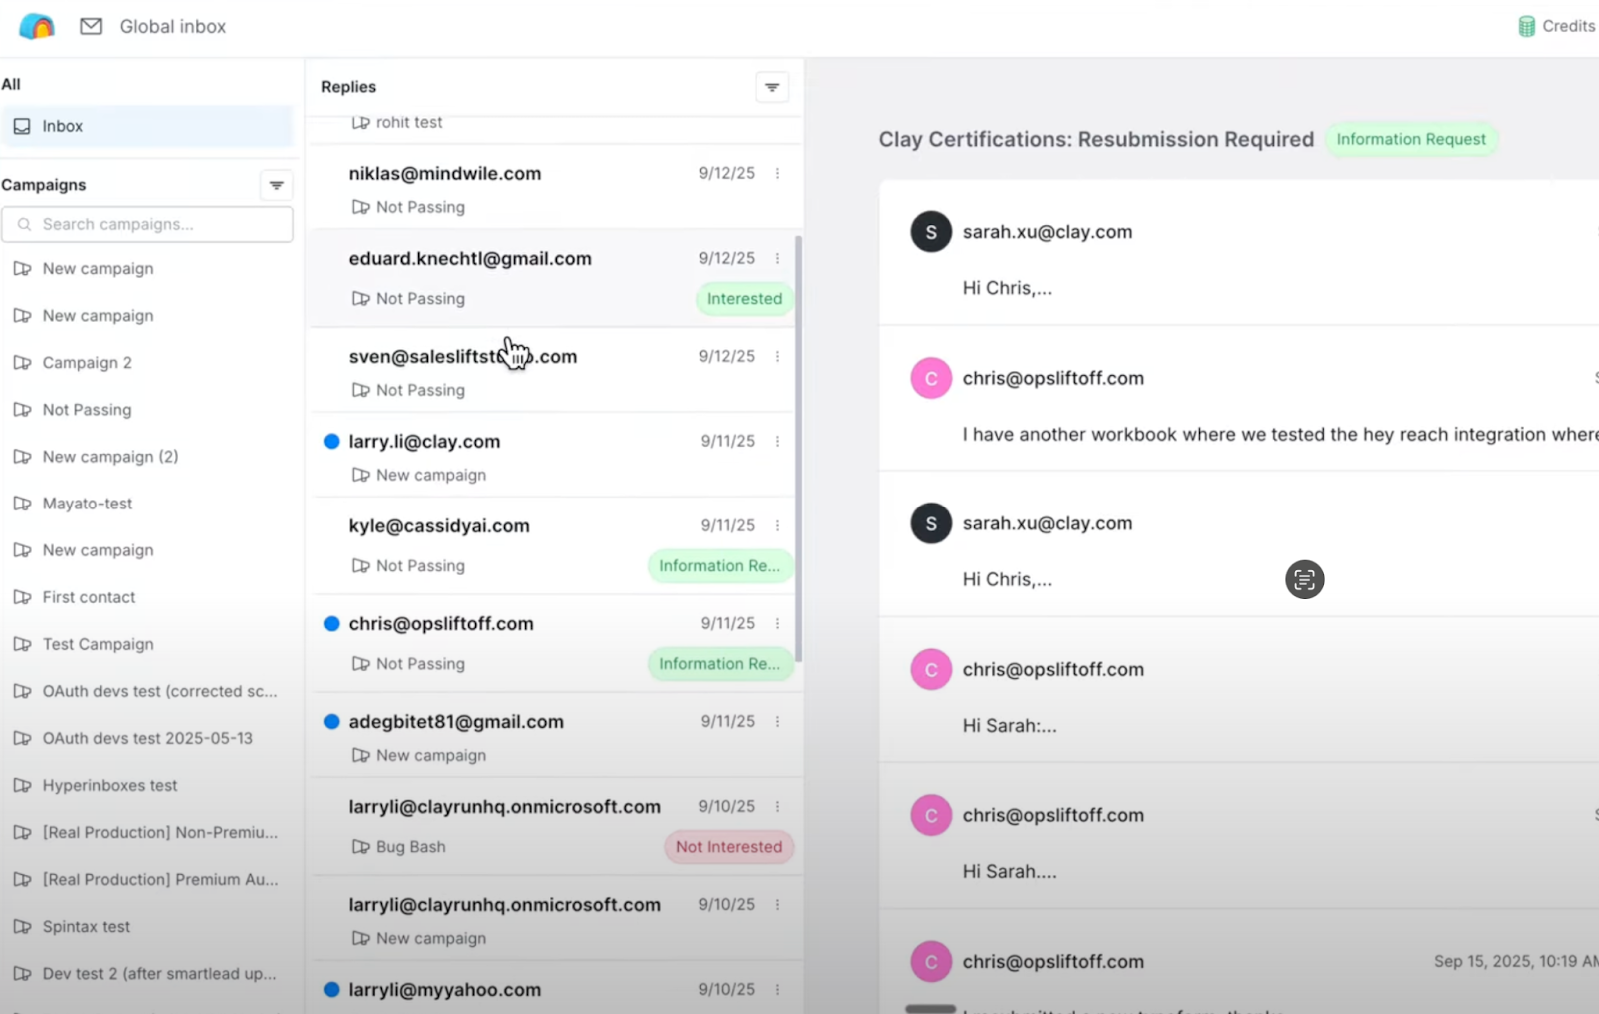Open the reply from larryli@myyahoo.com

(x=554, y=989)
